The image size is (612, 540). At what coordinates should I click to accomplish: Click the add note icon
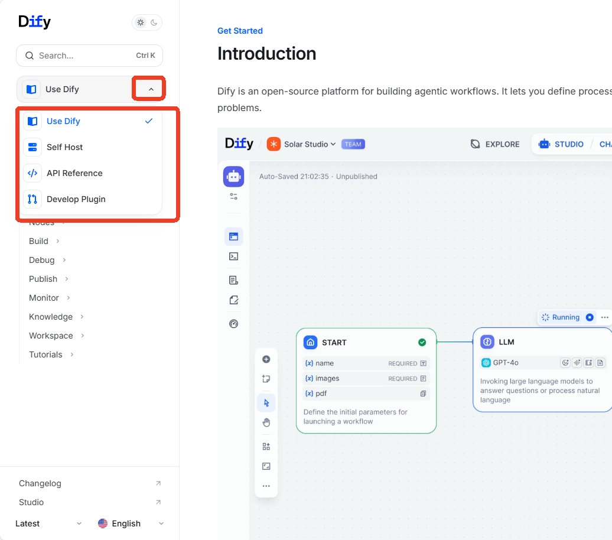click(x=266, y=379)
